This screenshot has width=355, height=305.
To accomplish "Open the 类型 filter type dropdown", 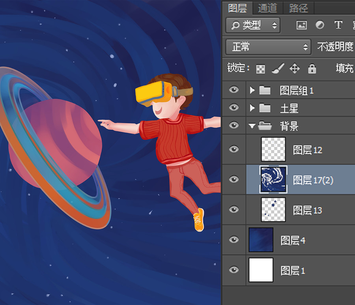I will coord(253,25).
